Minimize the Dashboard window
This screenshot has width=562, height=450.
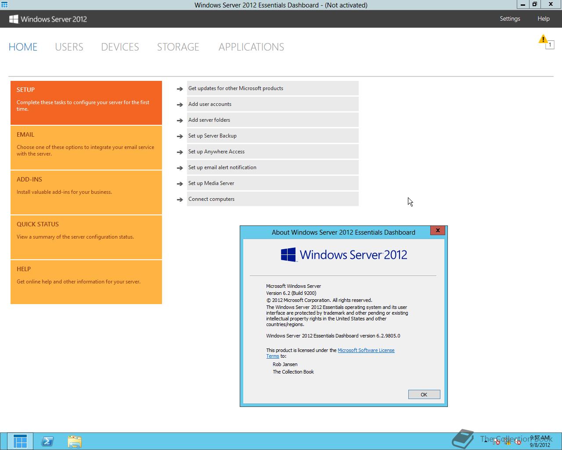point(523,4)
